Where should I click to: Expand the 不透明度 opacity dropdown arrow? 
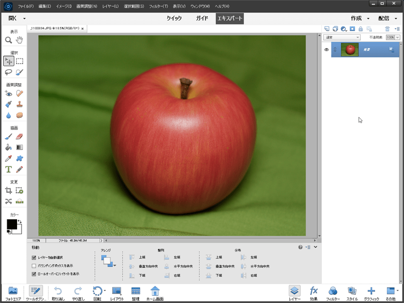tap(397, 37)
